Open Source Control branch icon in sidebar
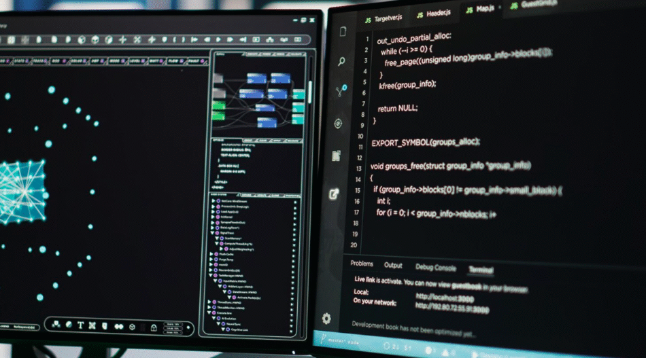 pyautogui.click(x=341, y=90)
